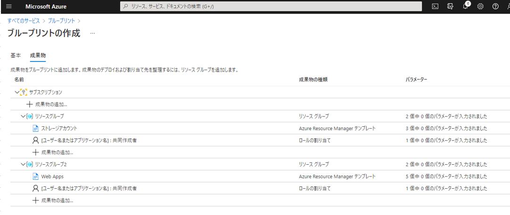Click 成果物の追加... under リソースグループ2
Image resolution: width=510 pixels, height=215 pixels.
pos(57,200)
